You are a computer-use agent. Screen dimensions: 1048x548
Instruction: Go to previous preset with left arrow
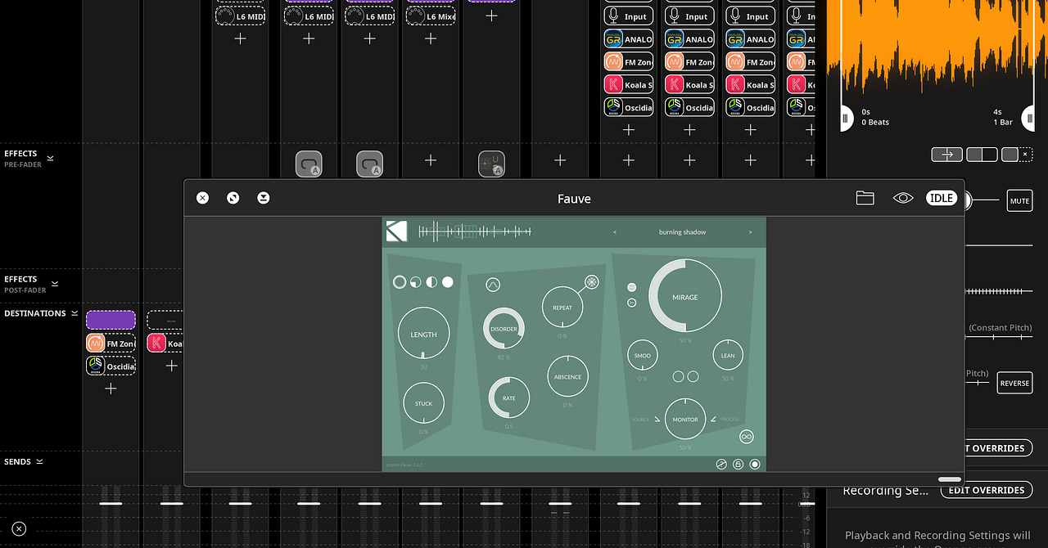click(x=615, y=232)
